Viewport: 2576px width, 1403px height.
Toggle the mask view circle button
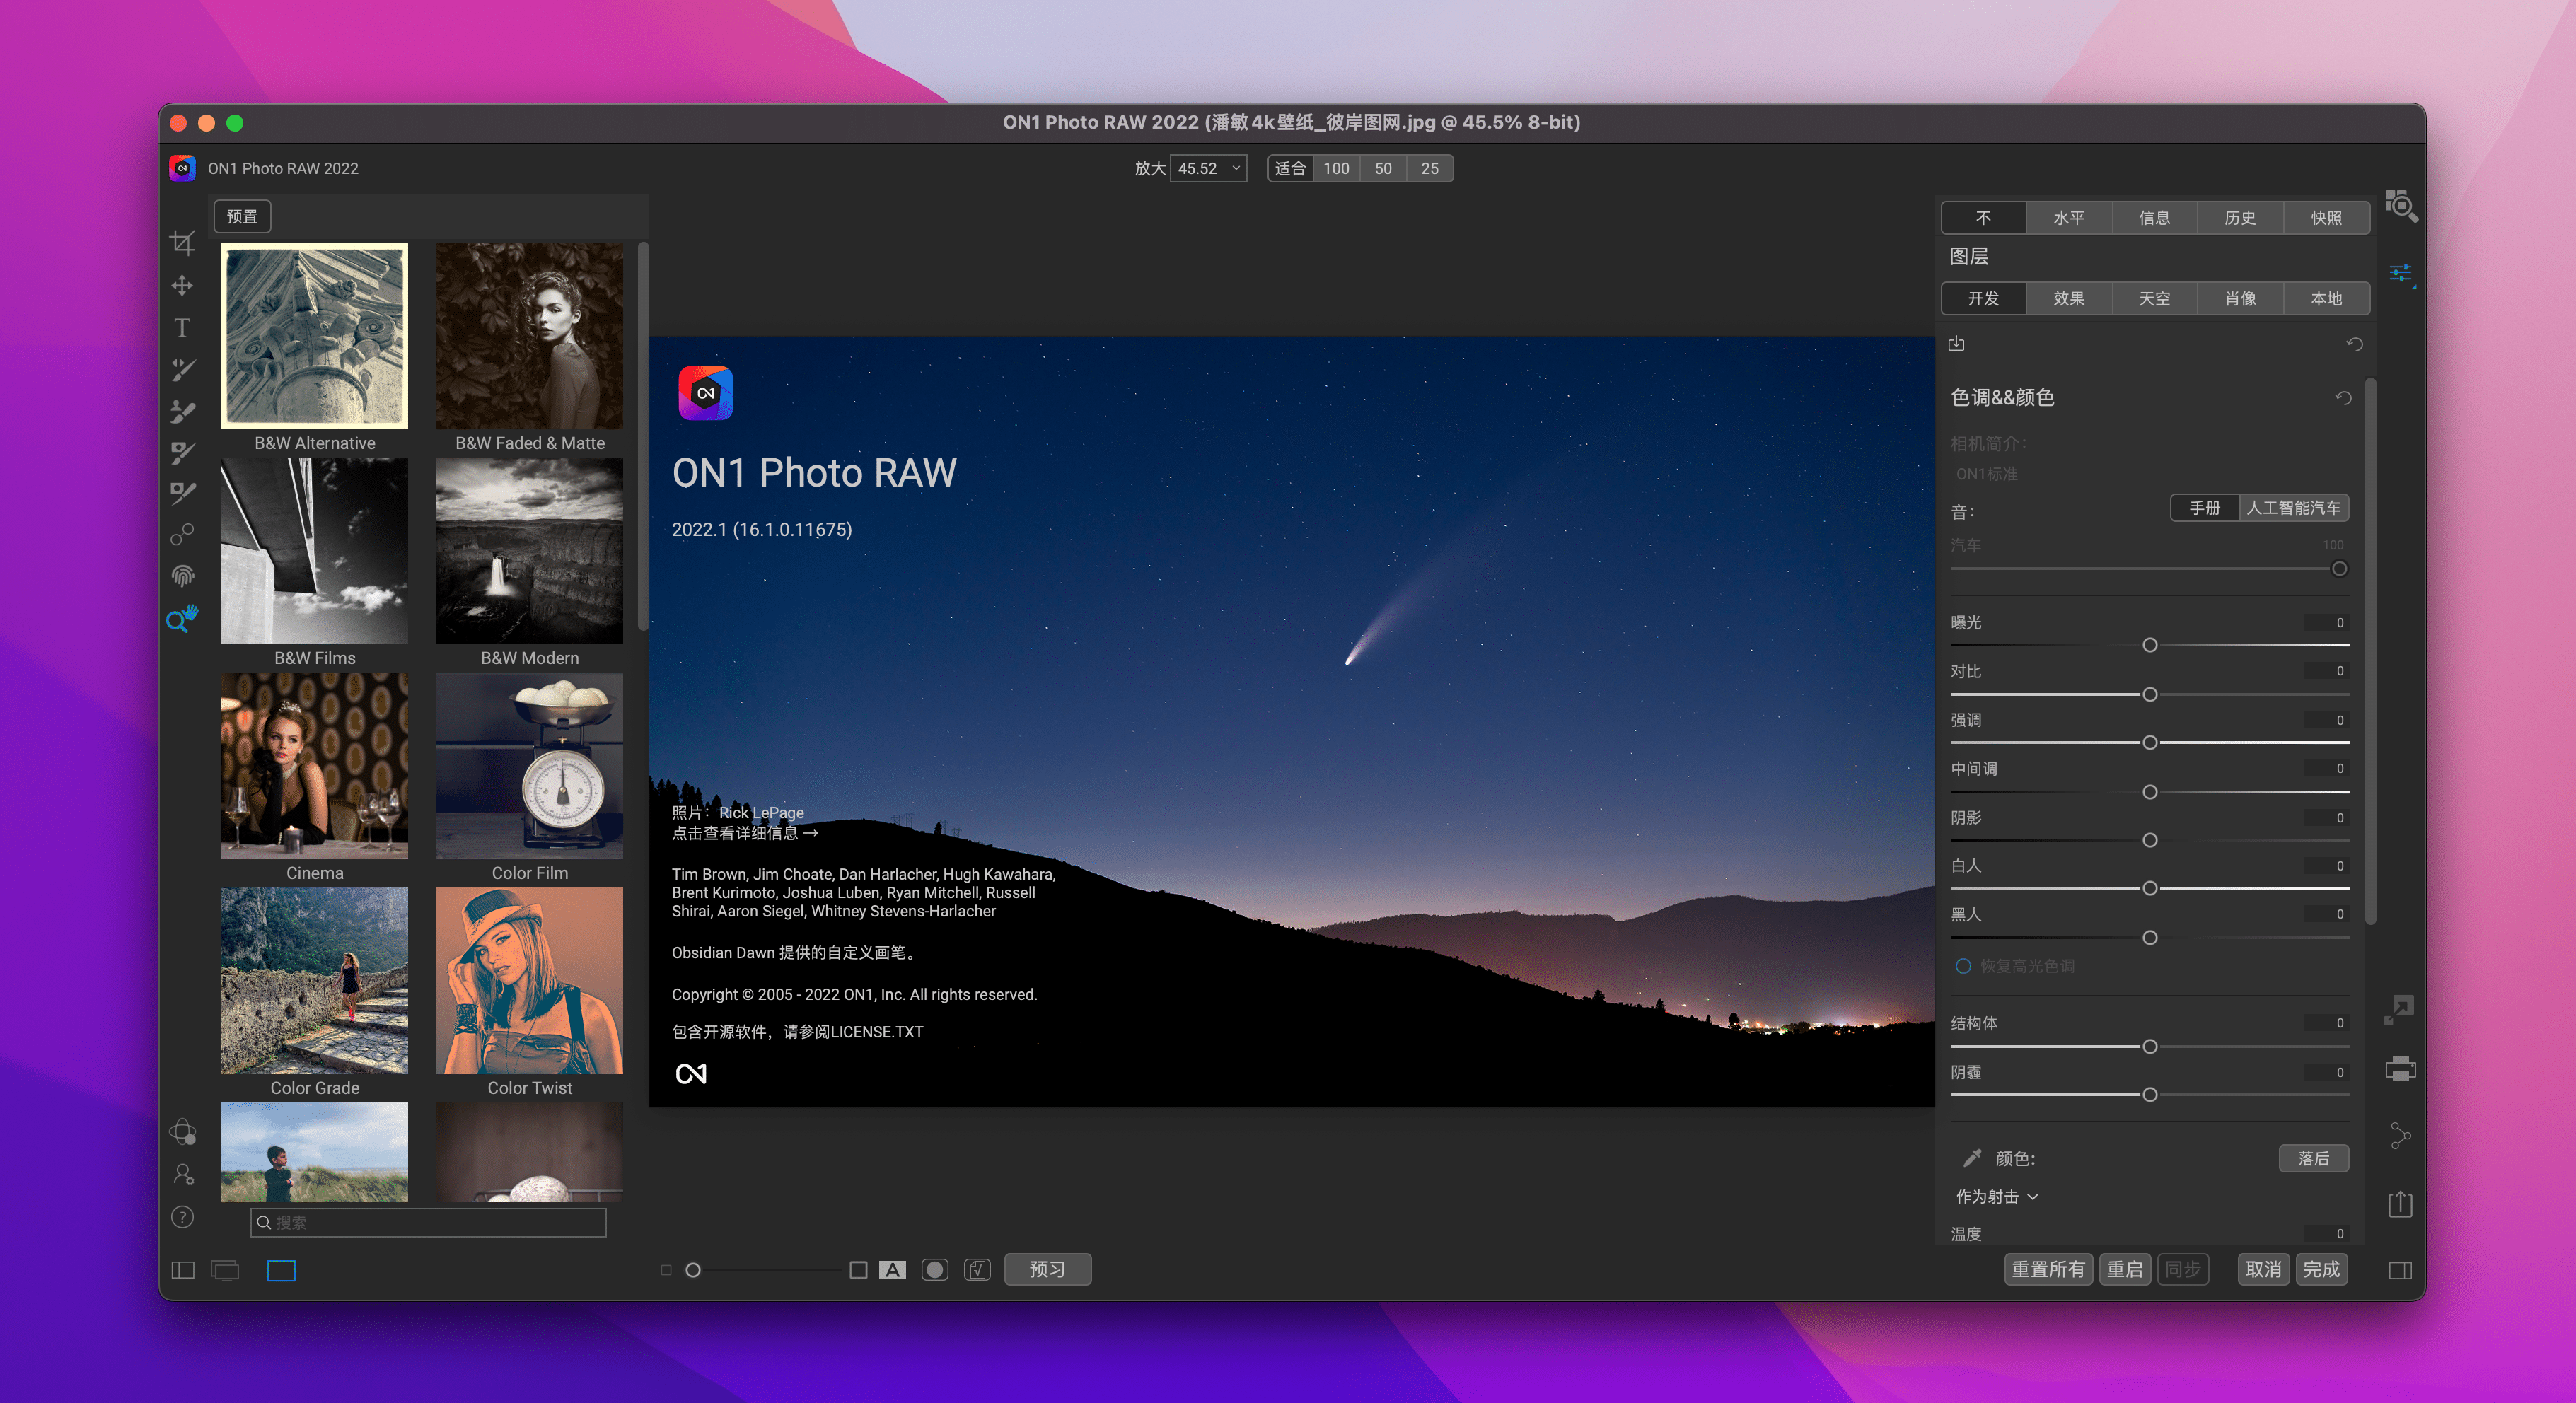(x=934, y=1270)
